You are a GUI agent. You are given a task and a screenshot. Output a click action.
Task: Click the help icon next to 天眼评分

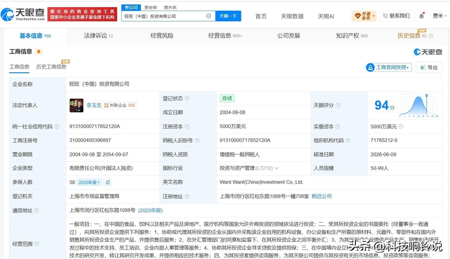click(x=338, y=105)
